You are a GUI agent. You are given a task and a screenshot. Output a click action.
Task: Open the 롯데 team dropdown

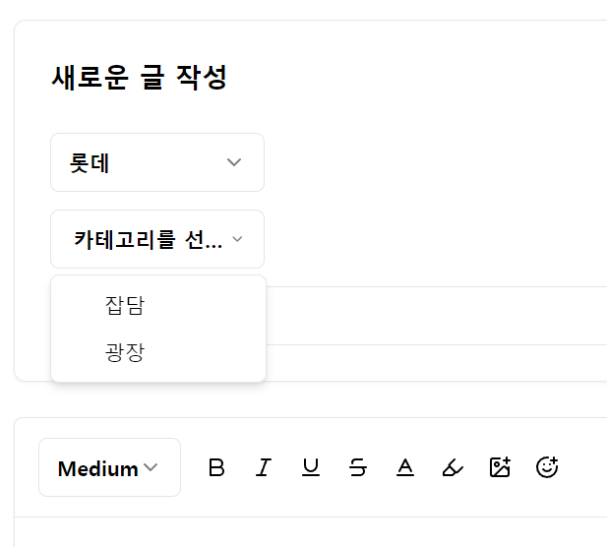coord(157,162)
